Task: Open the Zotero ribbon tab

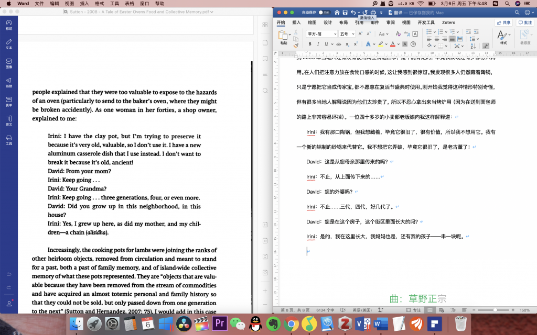Action: pyautogui.click(x=448, y=23)
